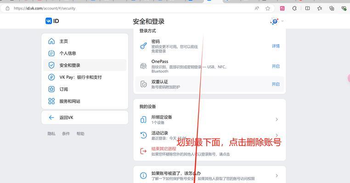The width and height of the screenshot is (350, 183).
Task: Click the 我的设备 section heading
Action: tap(147, 107)
